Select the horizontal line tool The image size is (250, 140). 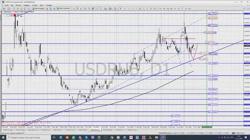pyautogui.click(x=133, y=9)
